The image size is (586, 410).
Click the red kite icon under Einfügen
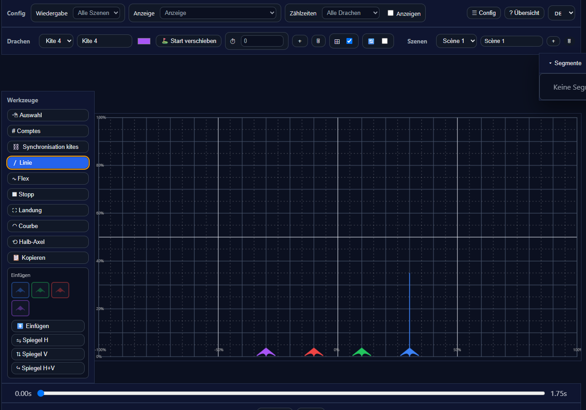60,290
